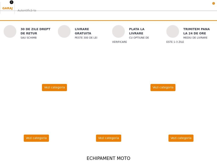Click the lower-row middle Vezi categoria button
The image size is (217, 162).
[109, 138]
